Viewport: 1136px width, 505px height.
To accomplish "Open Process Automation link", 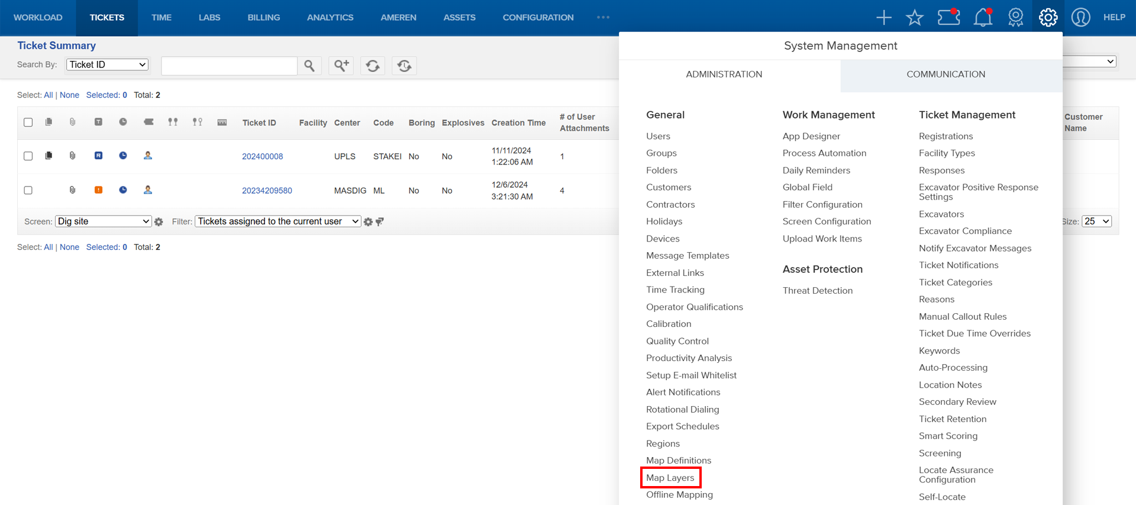I will [824, 153].
